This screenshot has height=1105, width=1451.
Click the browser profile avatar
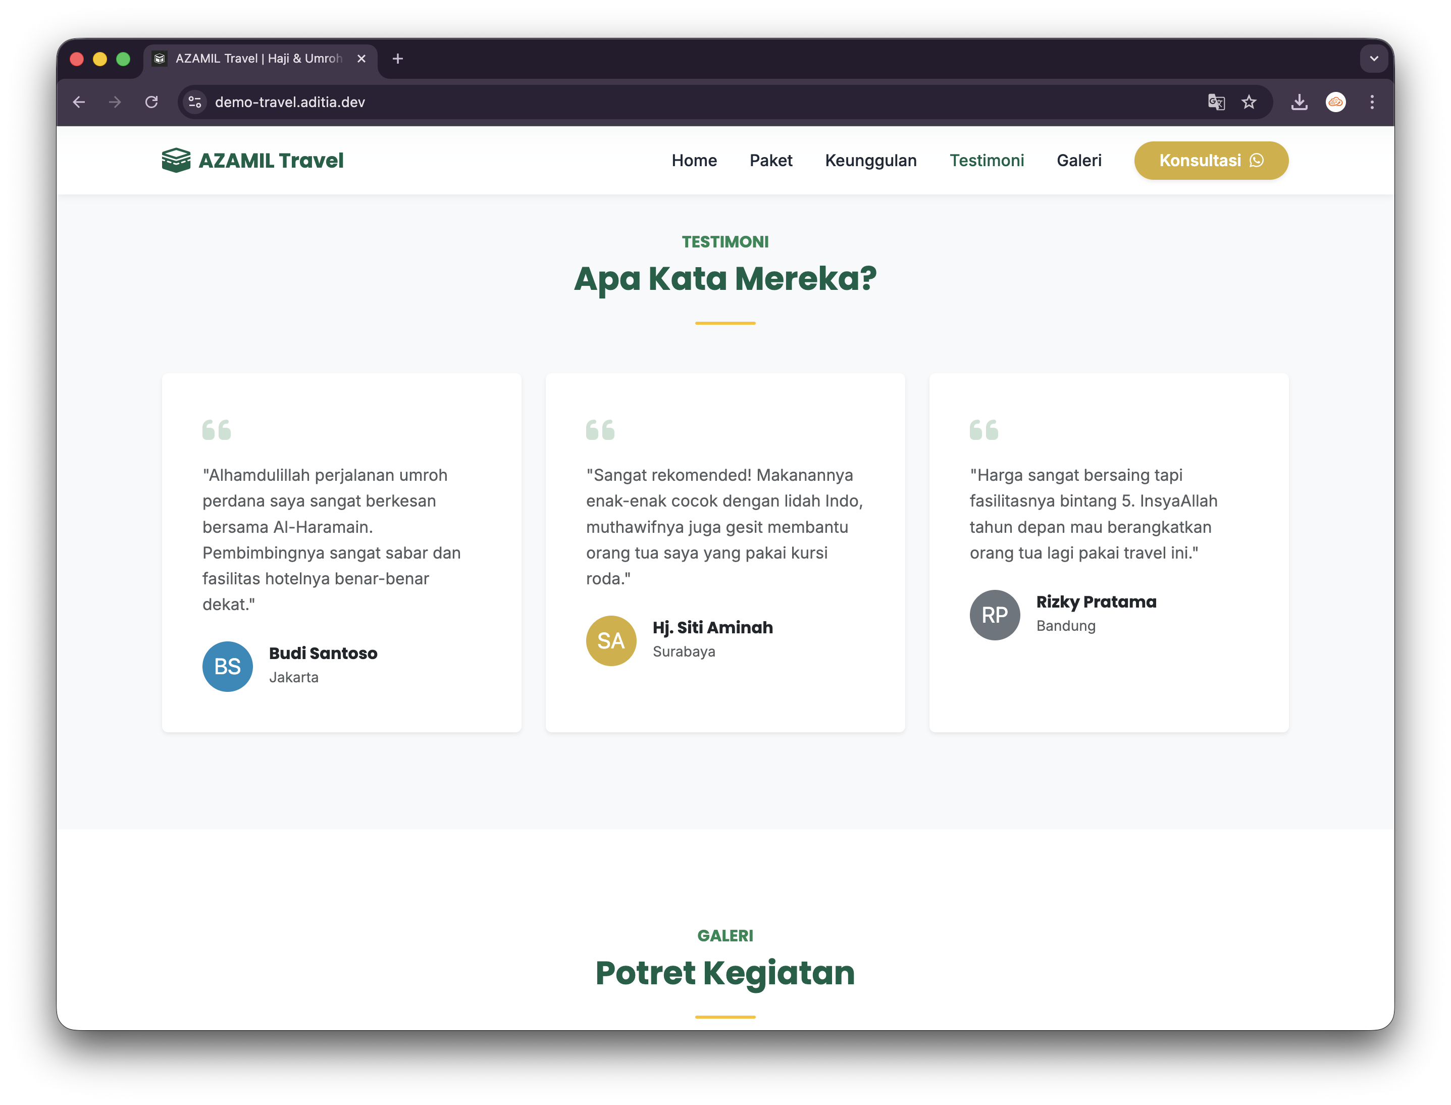(1335, 102)
